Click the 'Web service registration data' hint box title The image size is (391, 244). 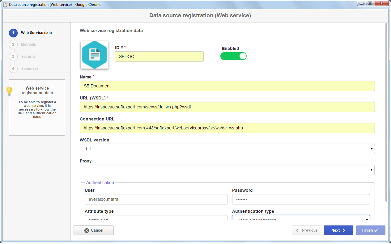(x=37, y=90)
